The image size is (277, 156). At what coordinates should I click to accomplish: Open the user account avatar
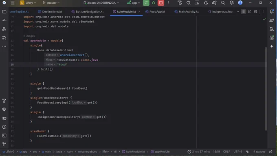click(x=240, y=3)
